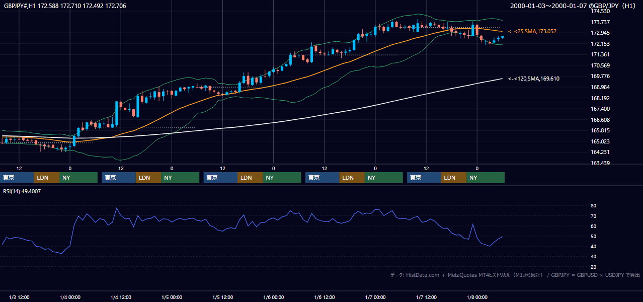Click price axis label 171.361
This screenshot has height=302, width=643.
(x=600, y=55)
